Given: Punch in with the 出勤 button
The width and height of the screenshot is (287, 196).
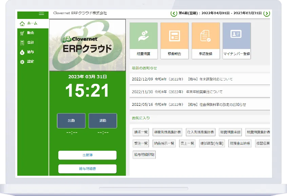Looking at the screenshot, I should coord(71,121).
